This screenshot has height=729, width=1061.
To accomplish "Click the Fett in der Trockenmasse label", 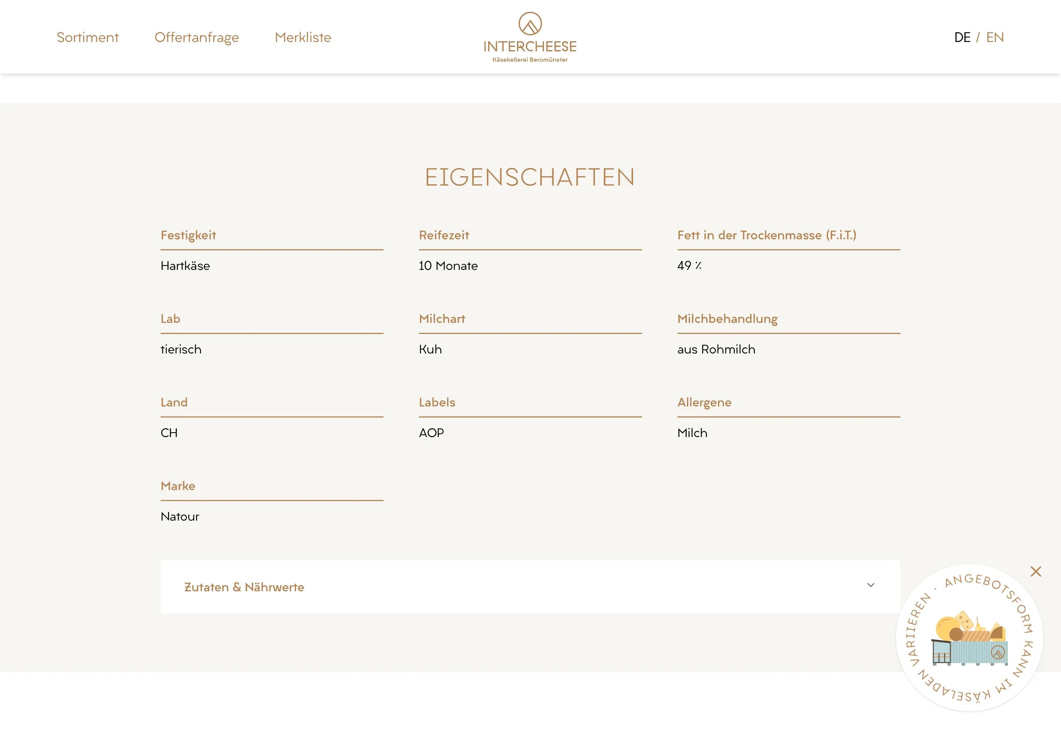I will pyautogui.click(x=767, y=235).
